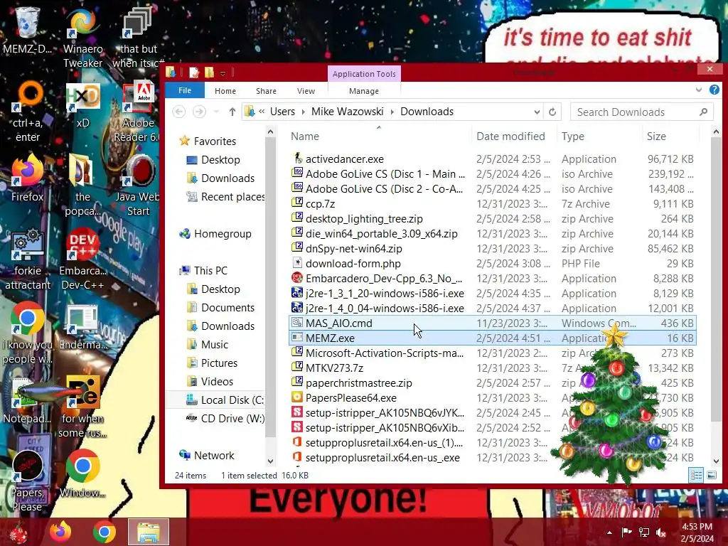
Task: Sort by Date modified column header
Action: click(515, 136)
